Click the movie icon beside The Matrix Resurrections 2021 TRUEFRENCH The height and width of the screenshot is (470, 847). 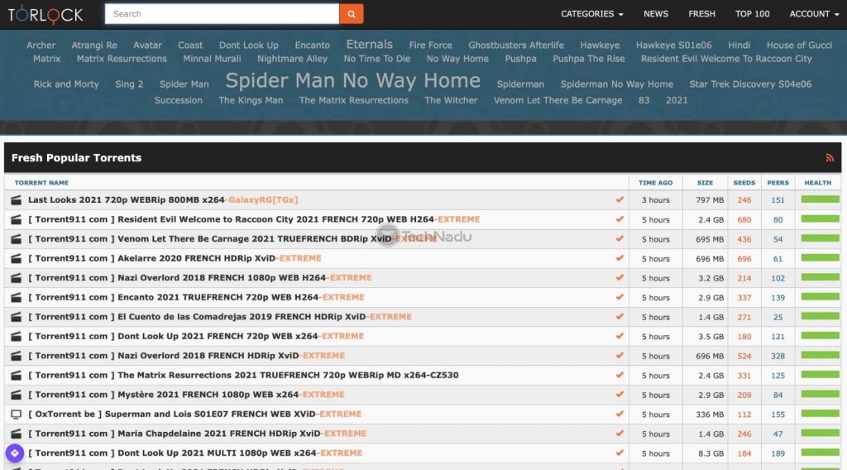(17, 375)
